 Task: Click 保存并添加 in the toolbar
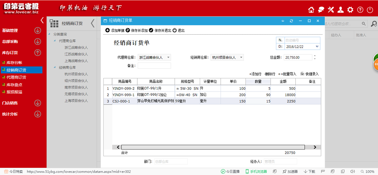[x=137, y=30]
